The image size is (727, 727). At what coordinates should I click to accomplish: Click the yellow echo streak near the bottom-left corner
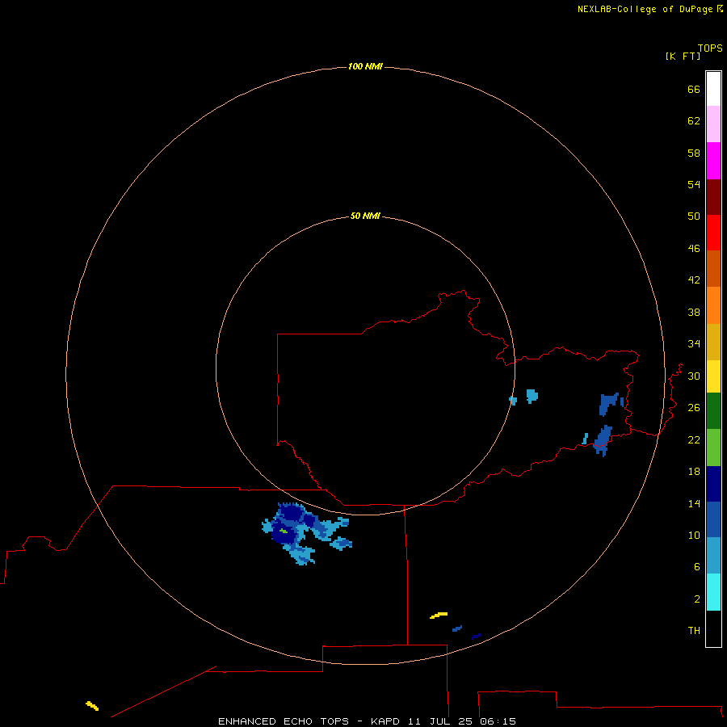[92, 706]
